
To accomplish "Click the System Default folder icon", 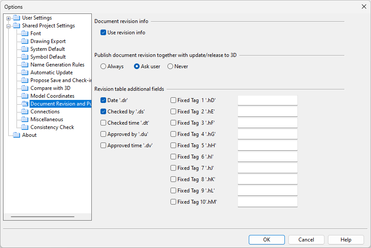I will tap(25, 49).
